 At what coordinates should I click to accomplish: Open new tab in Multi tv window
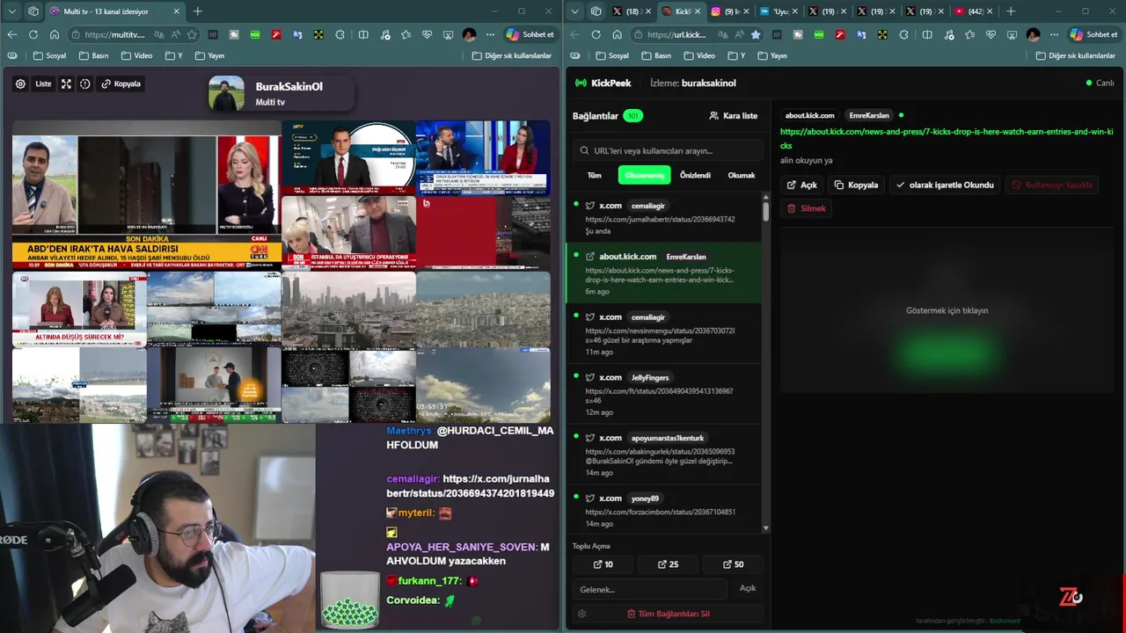pos(197,11)
